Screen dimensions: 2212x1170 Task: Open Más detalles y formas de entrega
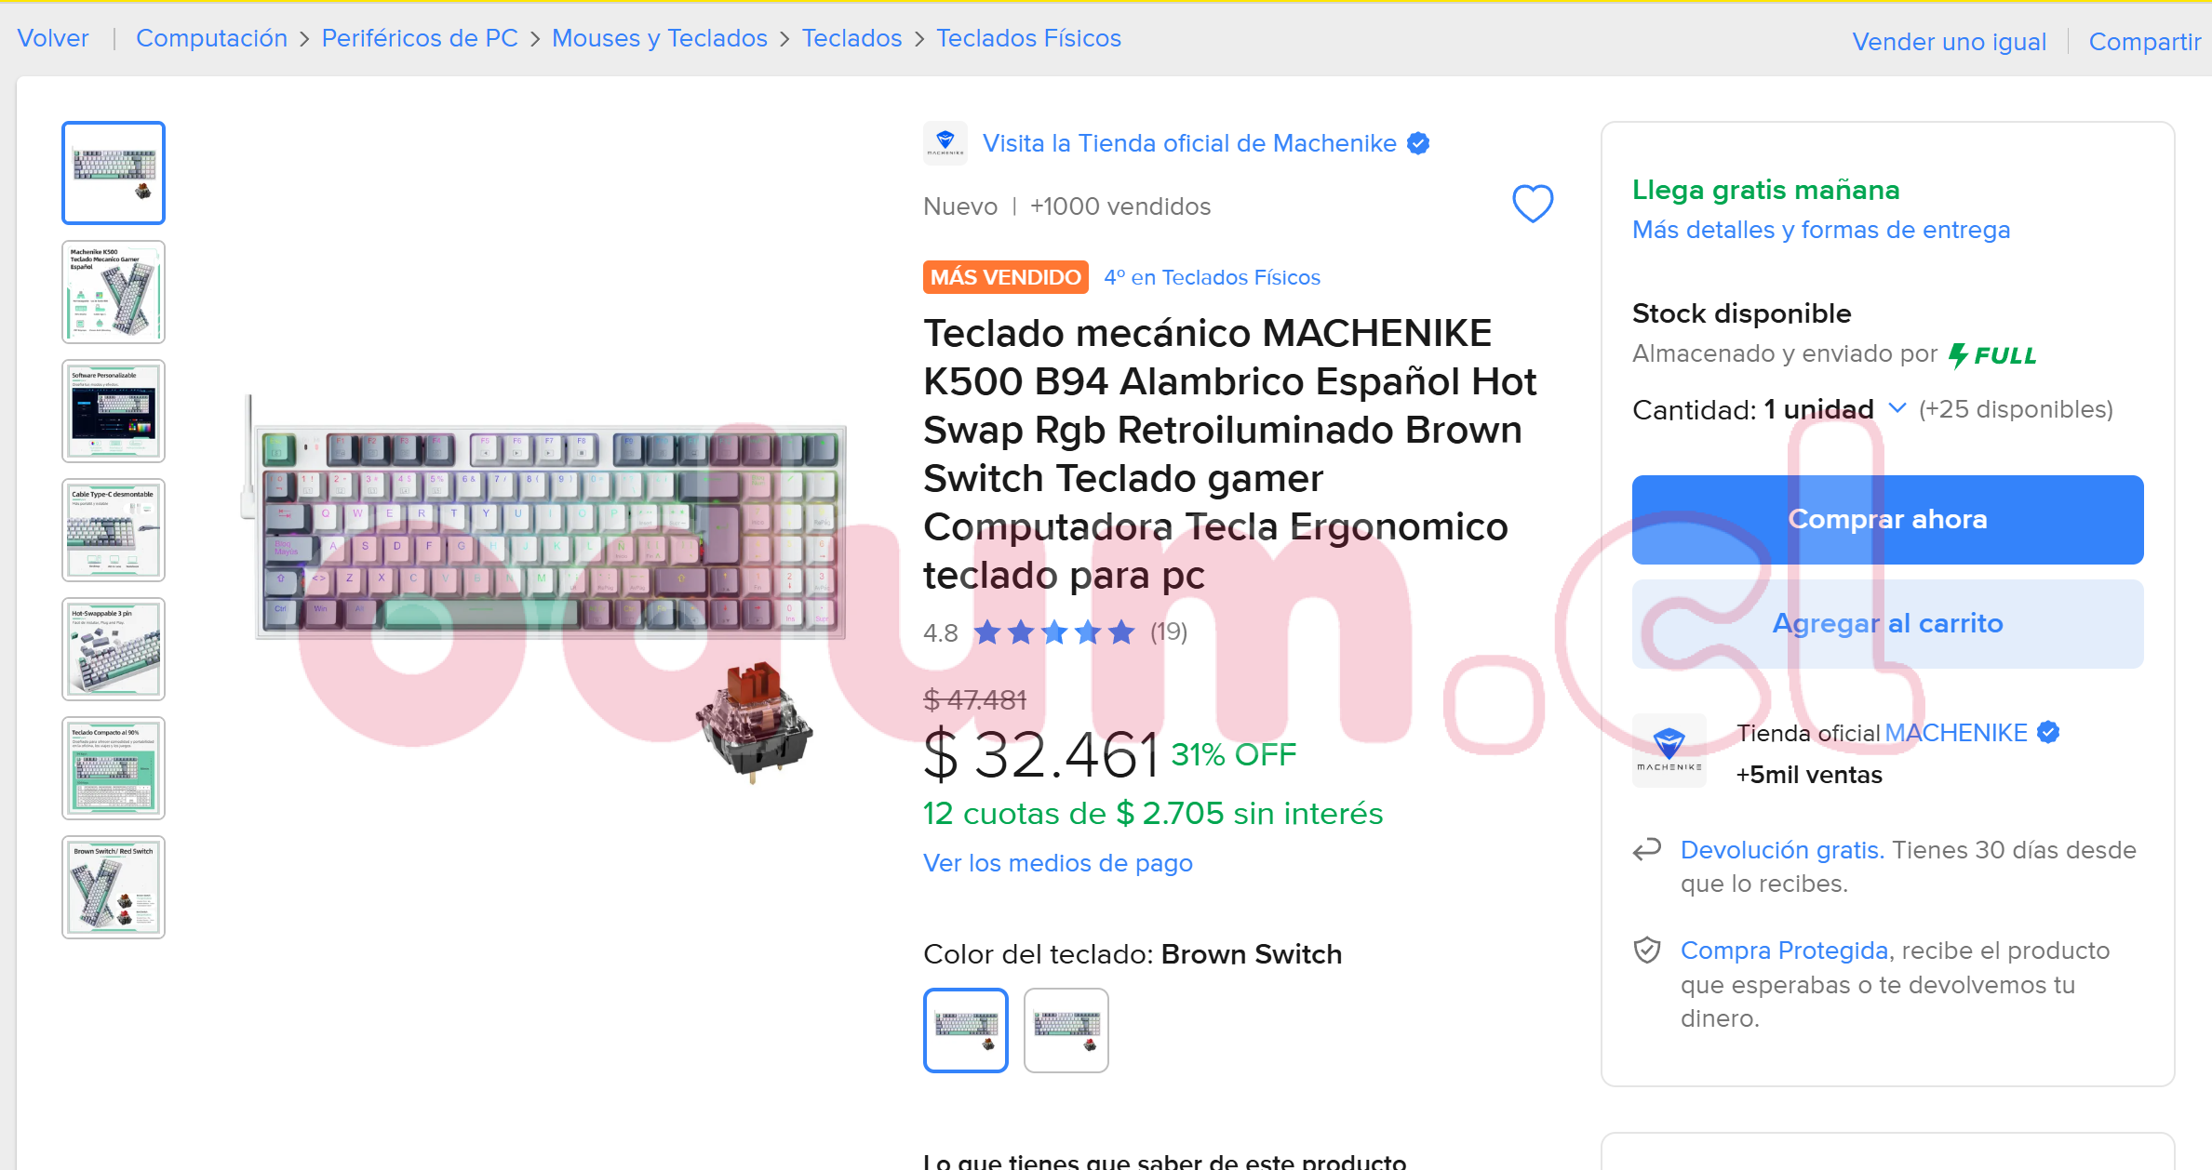tap(1821, 230)
